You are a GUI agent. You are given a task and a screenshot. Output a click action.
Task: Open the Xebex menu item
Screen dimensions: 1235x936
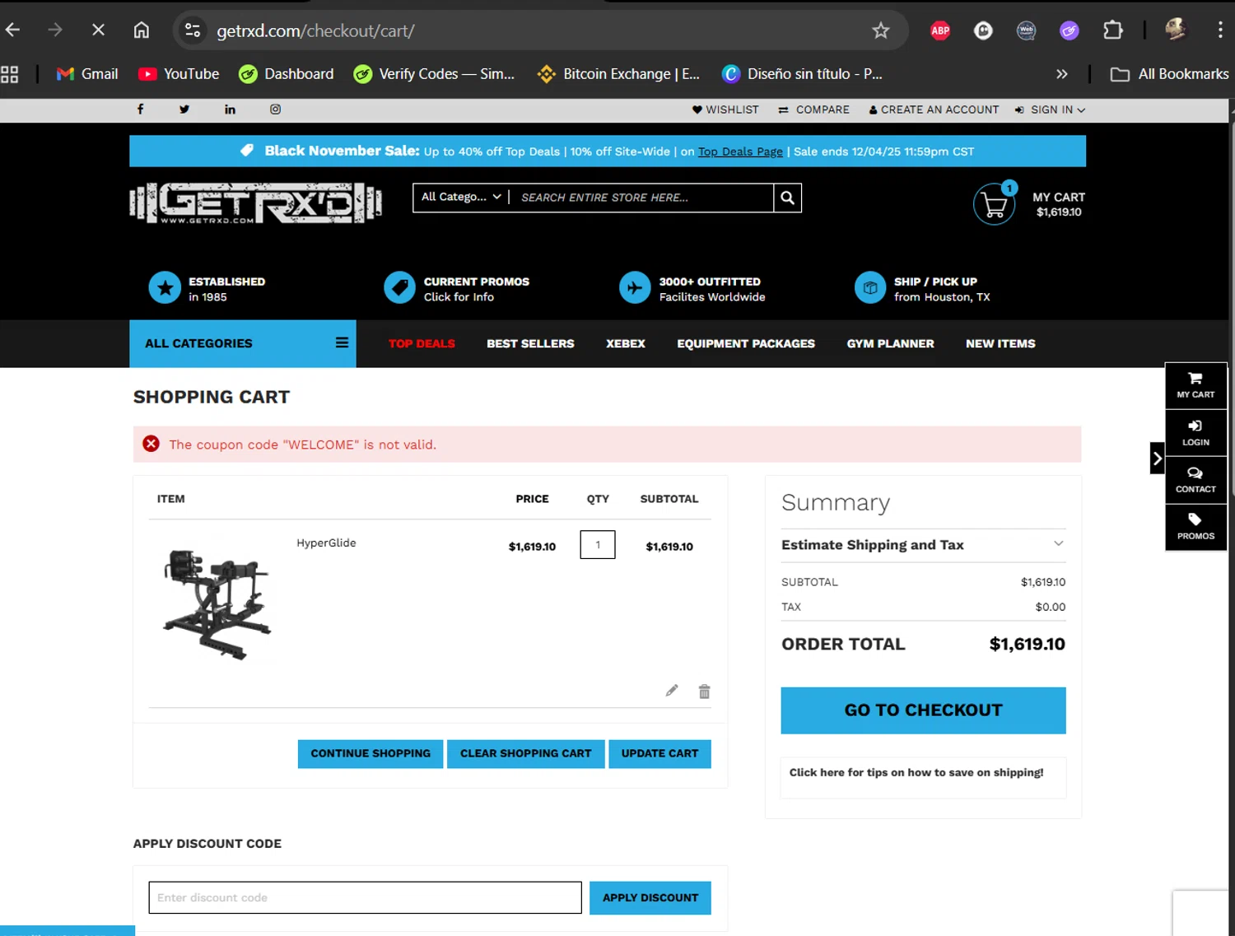626,343
